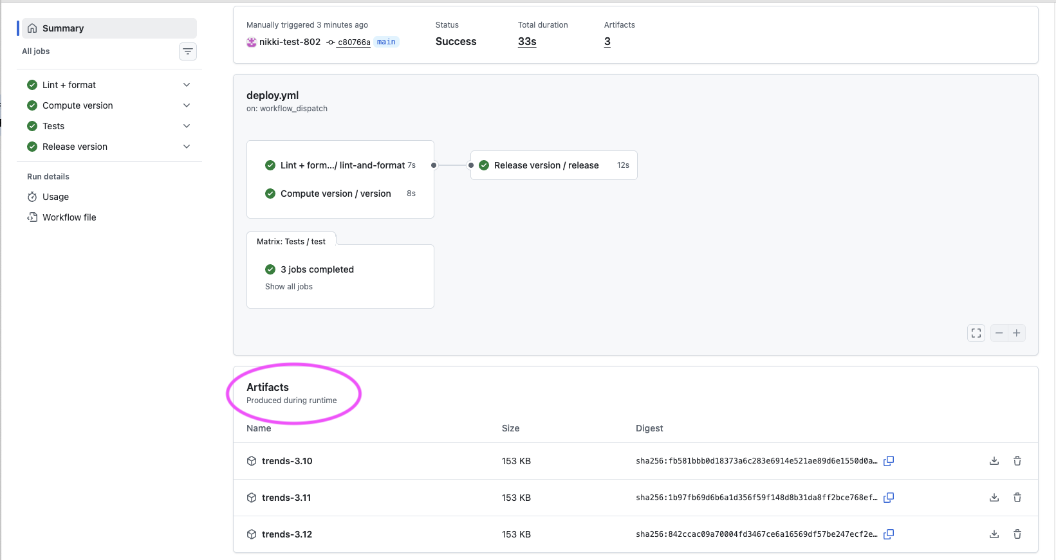
Task: Click the Summary home icon
Action: click(x=32, y=28)
